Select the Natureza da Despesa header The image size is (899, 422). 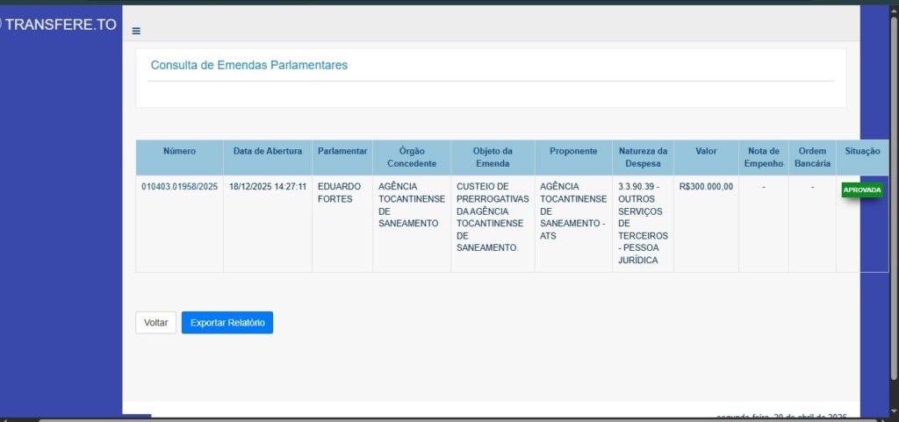click(643, 157)
